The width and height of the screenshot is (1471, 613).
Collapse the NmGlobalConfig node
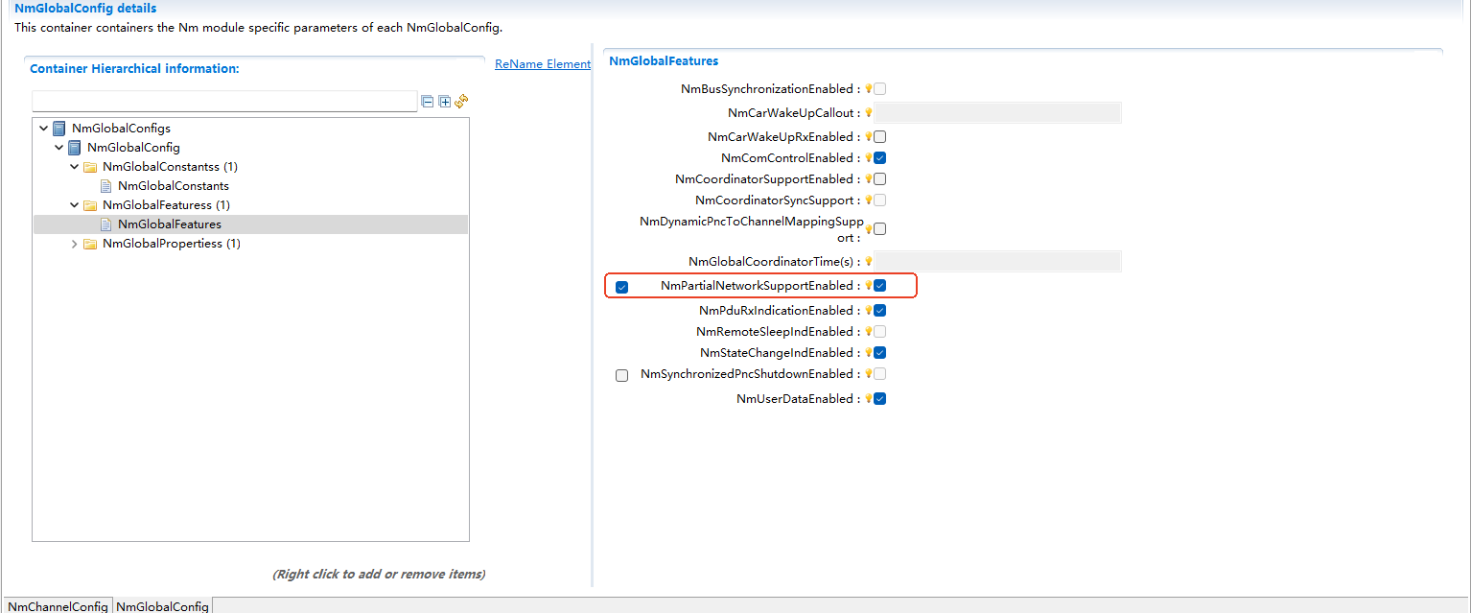click(58, 147)
